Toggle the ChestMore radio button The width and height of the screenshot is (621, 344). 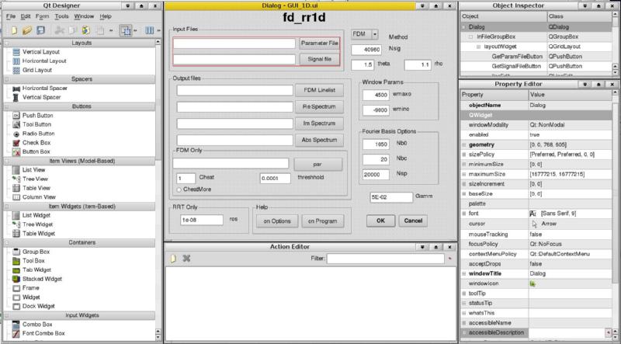point(179,189)
